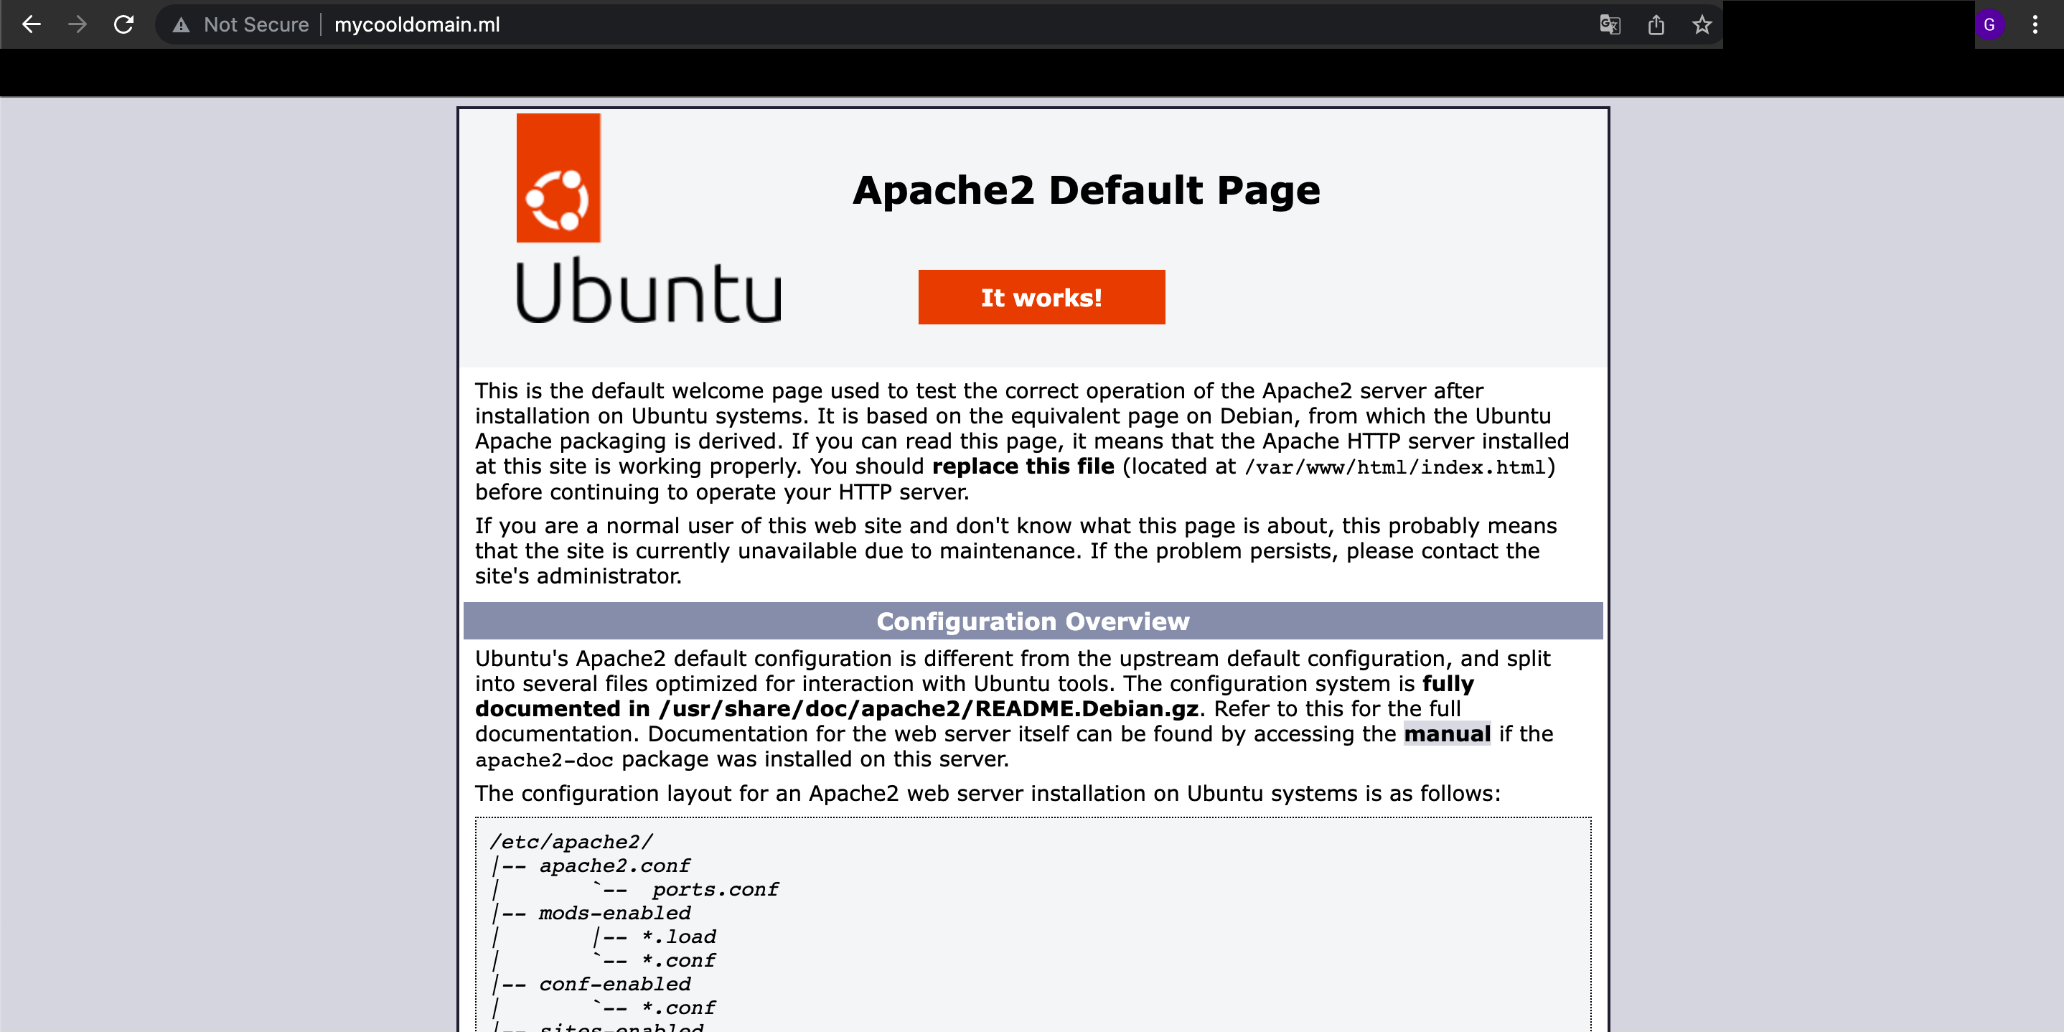Image resolution: width=2064 pixels, height=1032 pixels.
Task: Share this page via share icon
Action: point(1656,25)
